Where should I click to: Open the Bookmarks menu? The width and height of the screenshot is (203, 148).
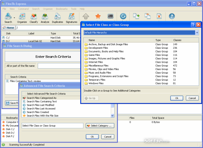click(x=62, y=9)
